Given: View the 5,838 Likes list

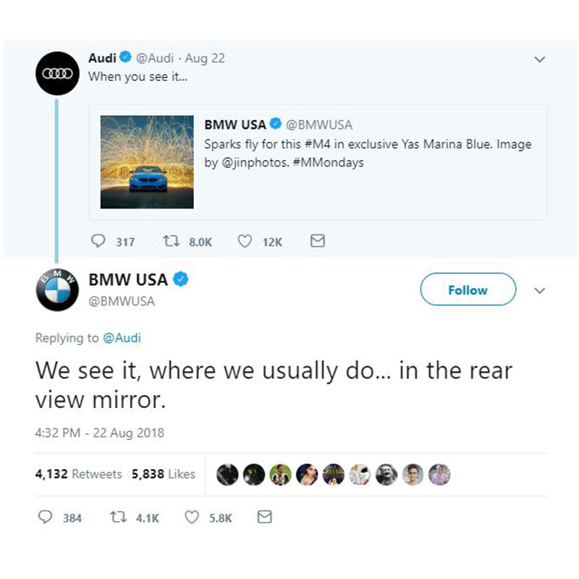Looking at the screenshot, I should click(164, 474).
